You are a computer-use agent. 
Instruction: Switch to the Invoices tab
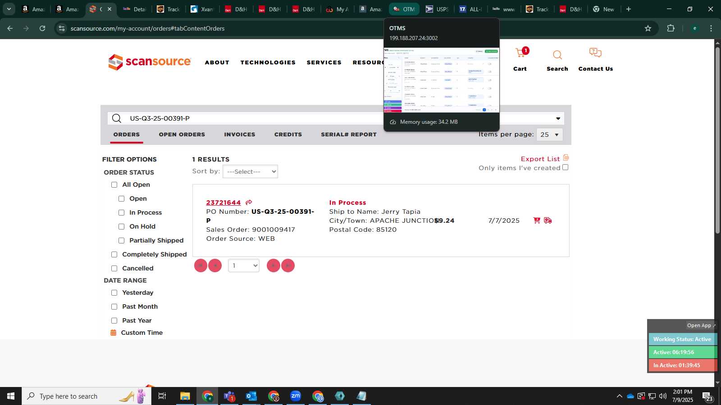click(x=240, y=135)
